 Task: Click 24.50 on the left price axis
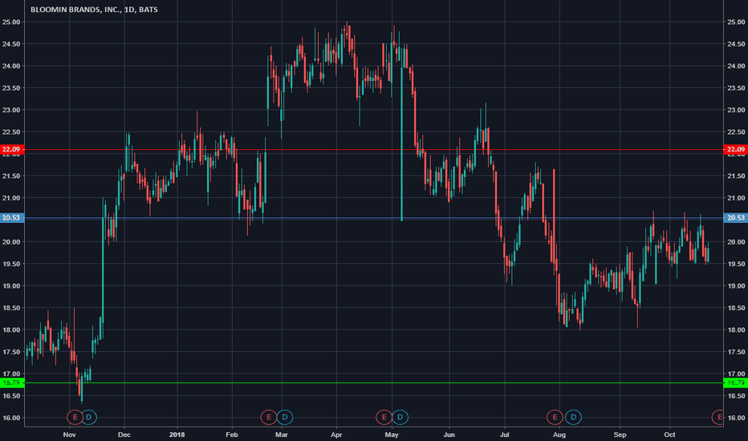click(x=11, y=44)
